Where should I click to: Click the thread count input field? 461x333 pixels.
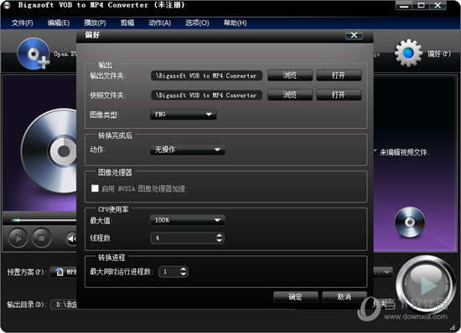coord(187,238)
